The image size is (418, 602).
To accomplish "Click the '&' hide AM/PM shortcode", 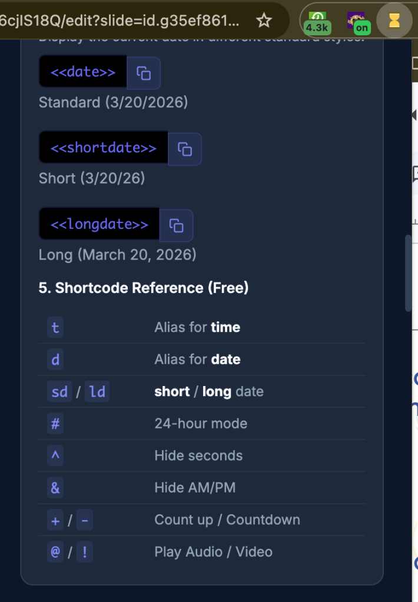I will coord(55,488).
